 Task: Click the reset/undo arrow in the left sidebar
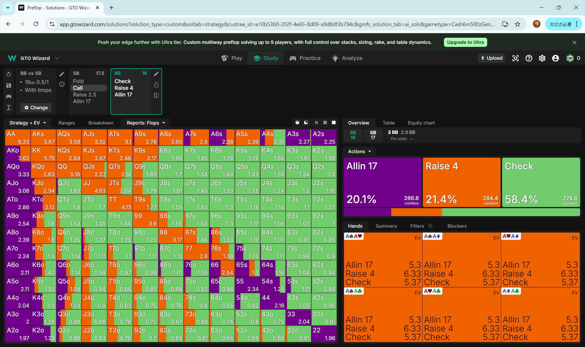[x=9, y=74]
